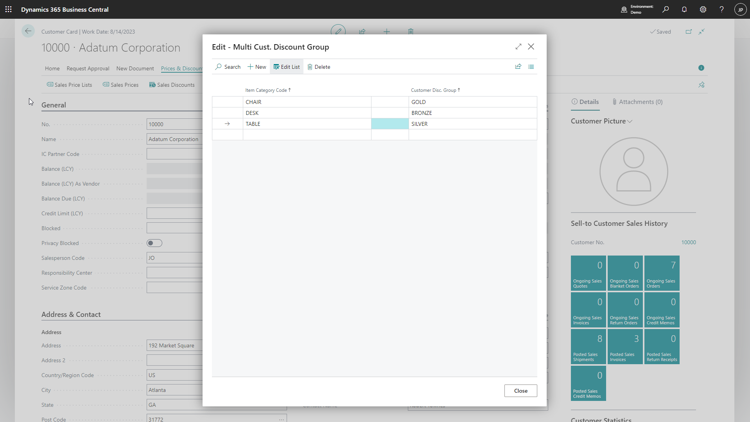Image resolution: width=750 pixels, height=422 pixels.
Task: Expand the Customer Picture dropdown chevron
Action: pyautogui.click(x=630, y=122)
